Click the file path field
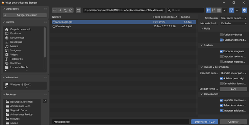 click(124, 10)
